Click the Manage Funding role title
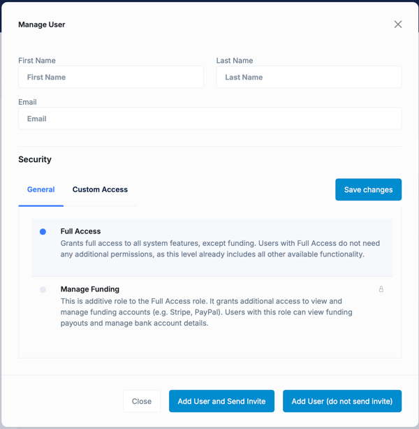 (89, 289)
